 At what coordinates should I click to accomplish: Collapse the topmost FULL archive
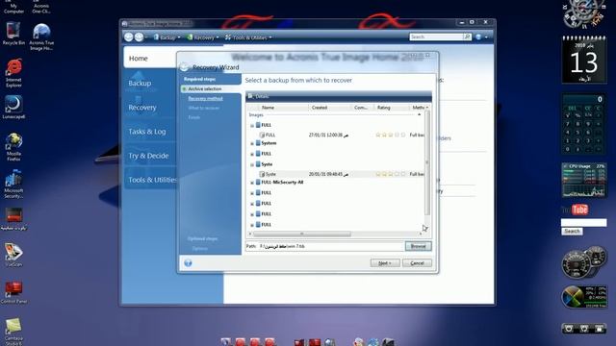pos(252,126)
